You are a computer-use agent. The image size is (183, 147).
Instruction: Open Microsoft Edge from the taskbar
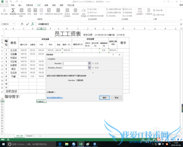click(60, 144)
